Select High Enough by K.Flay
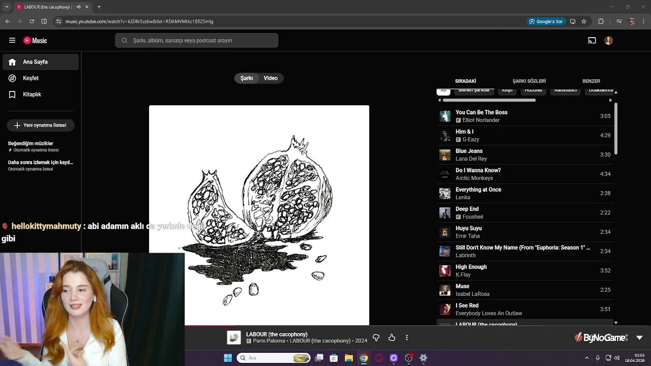The height and width of the screenshot is (366, 651). 525,271
